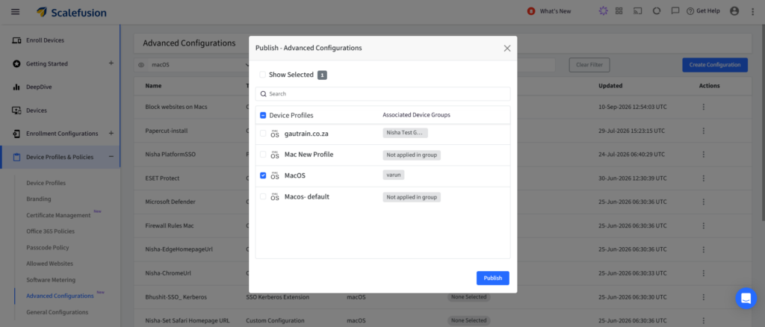Click the cast screen icon
The width and height of the screenshot is (765, 327).
pyautogui.click(x=638, y=11)
